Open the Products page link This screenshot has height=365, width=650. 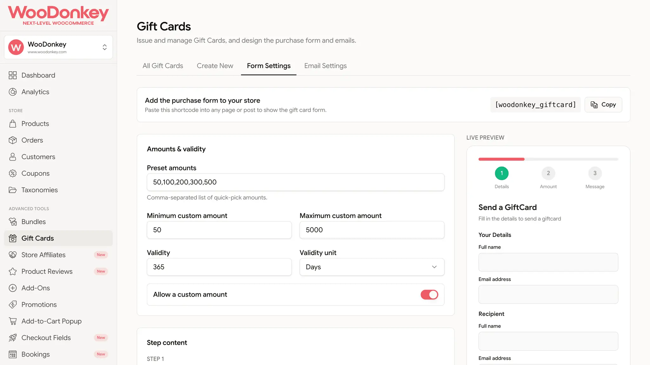pyautogui.click(x=58, y=124)
